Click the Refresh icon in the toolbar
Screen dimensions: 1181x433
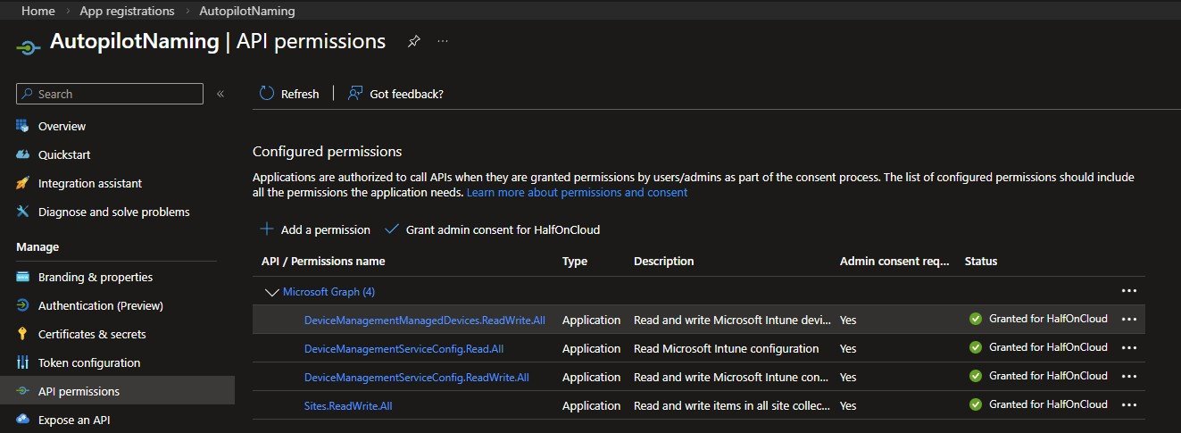(x=267, y=94)
